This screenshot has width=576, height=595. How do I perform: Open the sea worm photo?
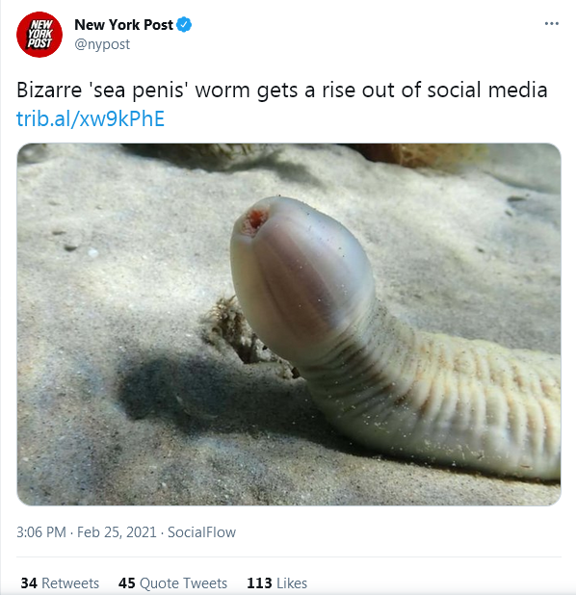pos(289,324)
